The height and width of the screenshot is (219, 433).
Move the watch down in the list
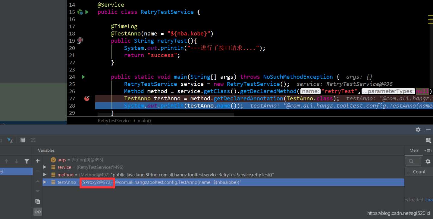38,191
